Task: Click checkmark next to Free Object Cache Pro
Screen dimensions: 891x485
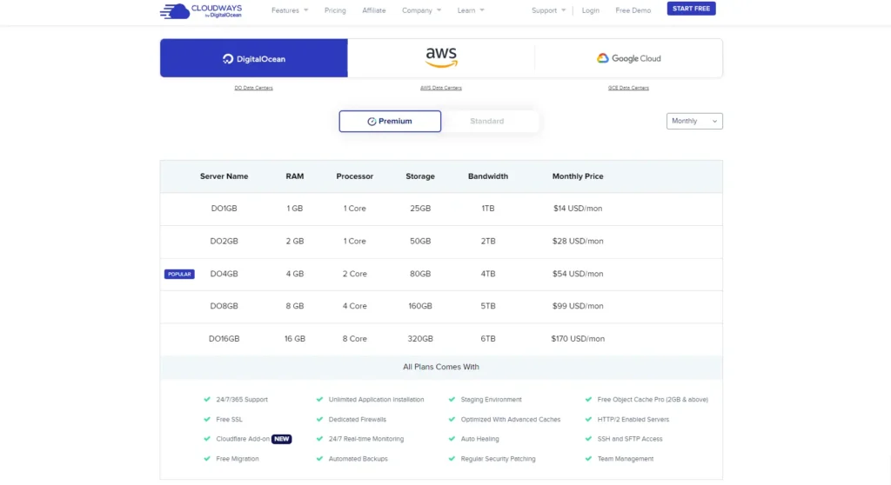Action: (x=588, y=399)
